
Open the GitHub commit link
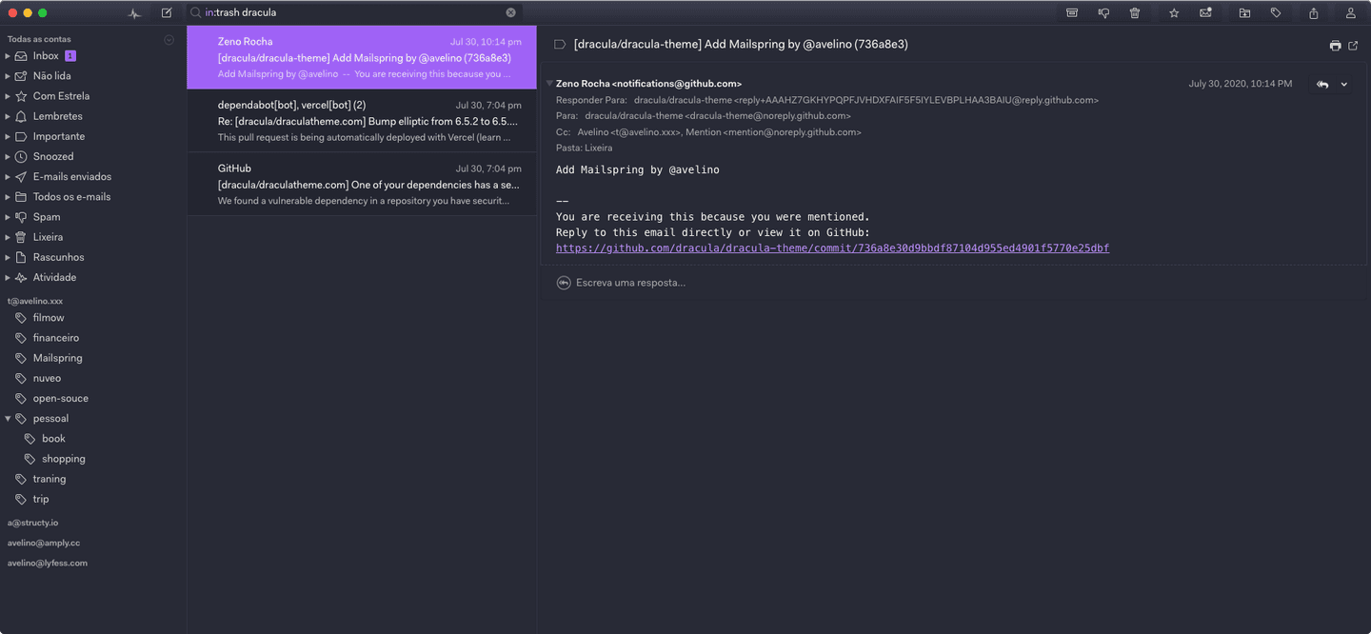pyautogui.click(x=832, y=247)
